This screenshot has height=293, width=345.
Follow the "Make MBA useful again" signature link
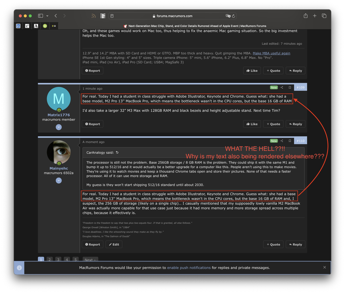click(271, 53)
